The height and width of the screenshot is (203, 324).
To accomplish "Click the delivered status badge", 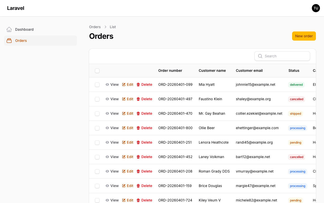I will point(296,84).
